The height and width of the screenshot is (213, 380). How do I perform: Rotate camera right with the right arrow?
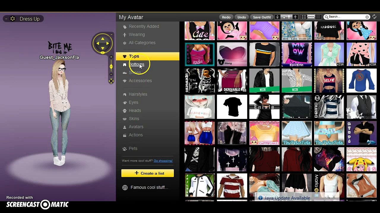(107, 43)
